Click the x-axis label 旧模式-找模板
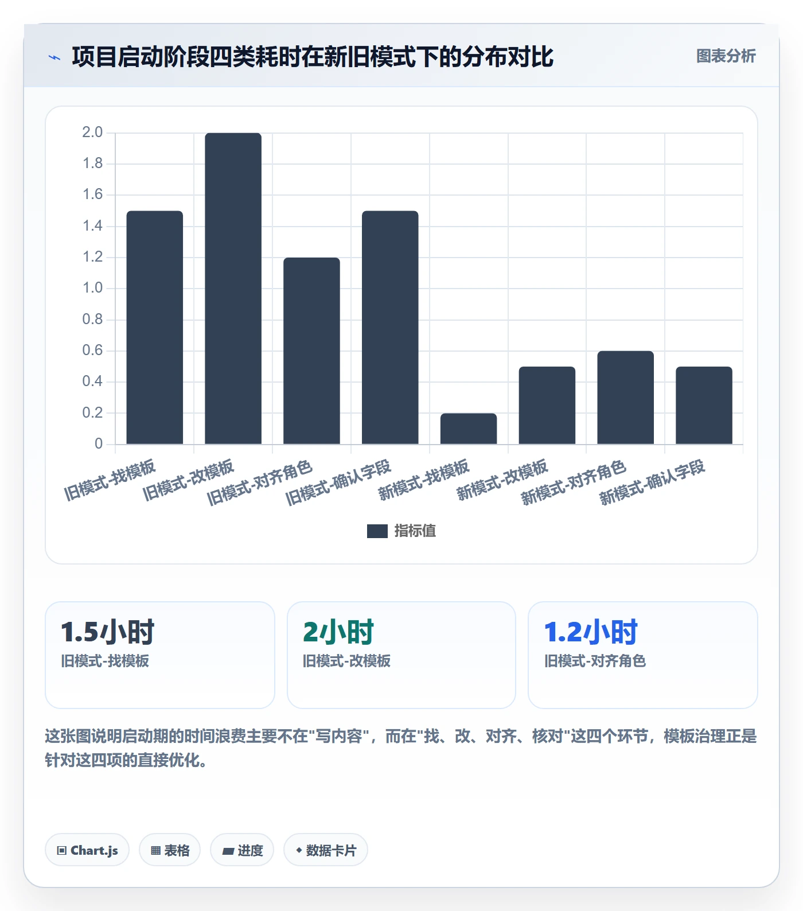803x911 pixels. (x=110, y=480)
